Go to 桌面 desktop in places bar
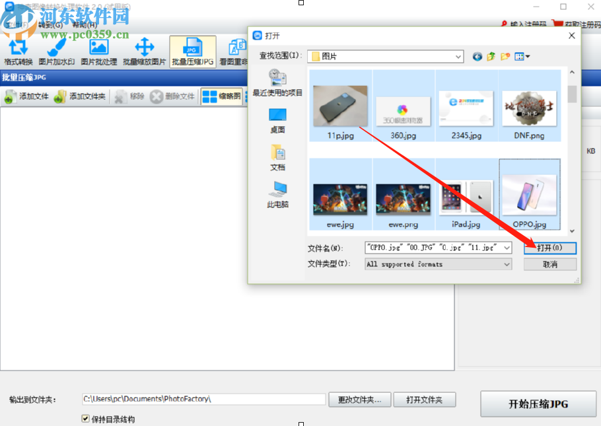 click(277, 121)
